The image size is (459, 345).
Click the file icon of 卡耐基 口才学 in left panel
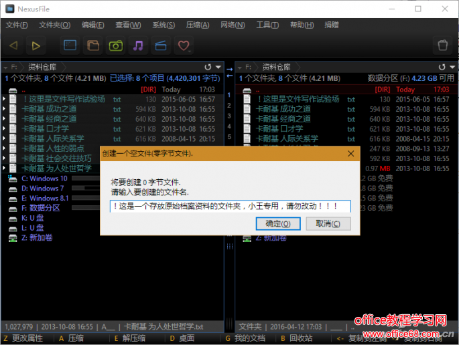(13, 129)
